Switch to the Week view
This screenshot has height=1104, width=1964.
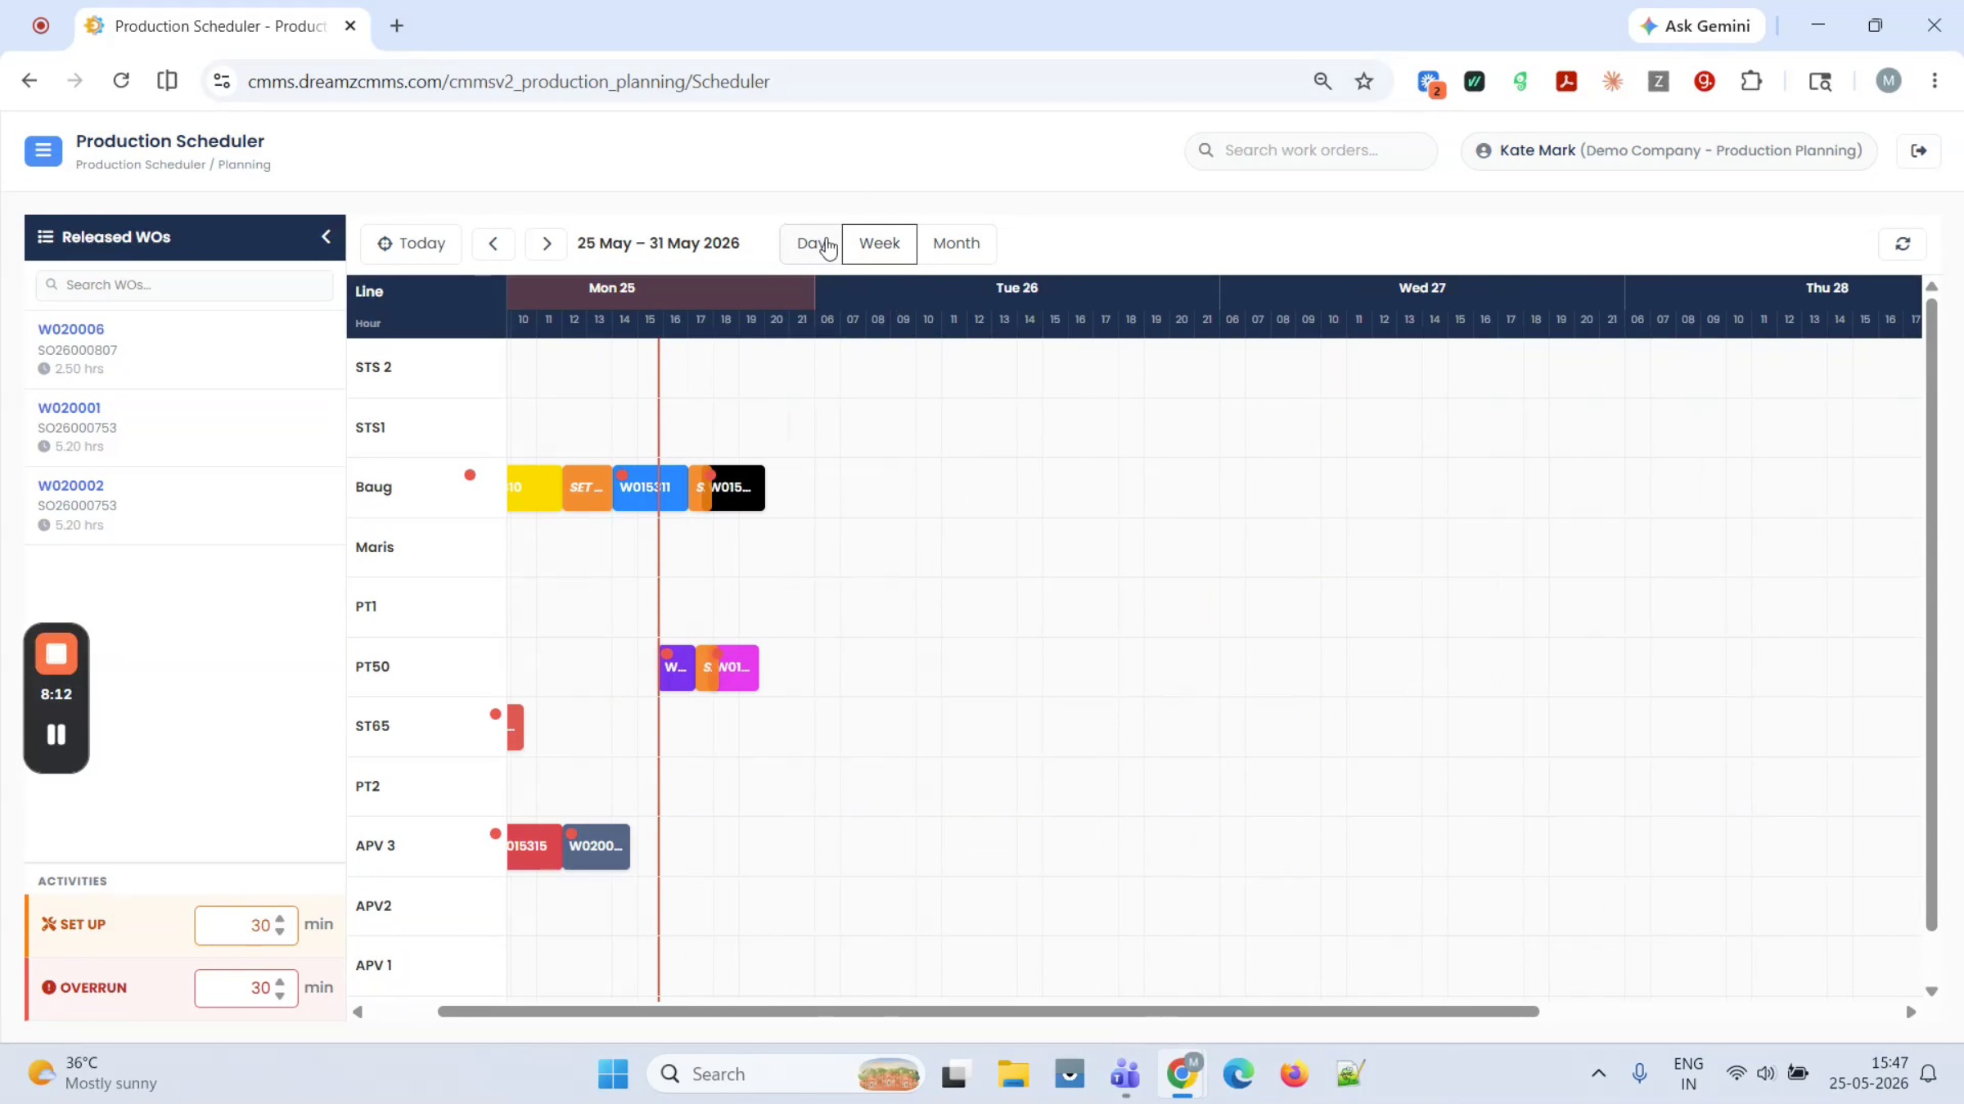tap(879, 244)
